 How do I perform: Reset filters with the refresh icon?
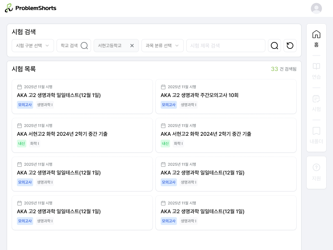(x=290, y=46)
